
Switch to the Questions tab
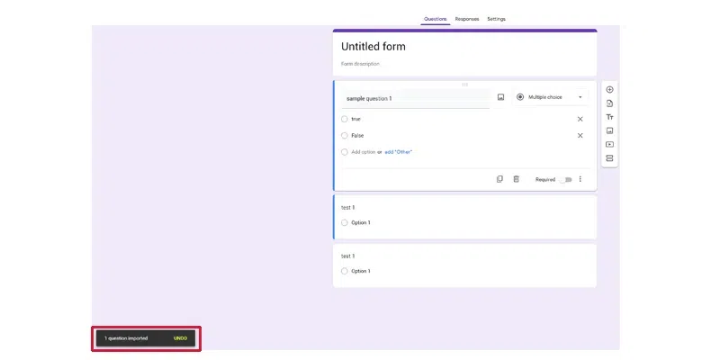[436, 19]
